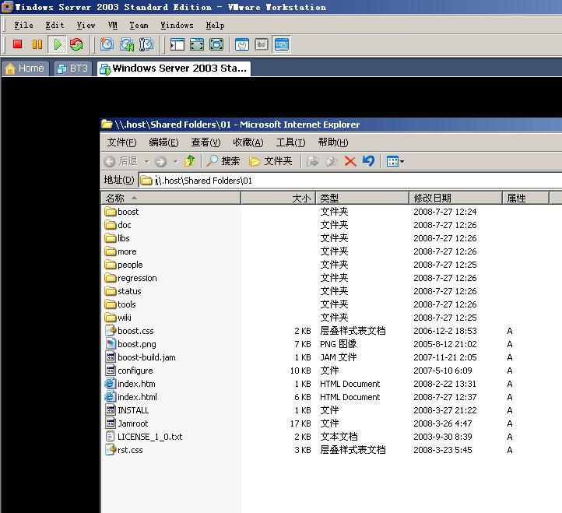Open Explorer 收藏(A) menu

click(x=248, y=142)
